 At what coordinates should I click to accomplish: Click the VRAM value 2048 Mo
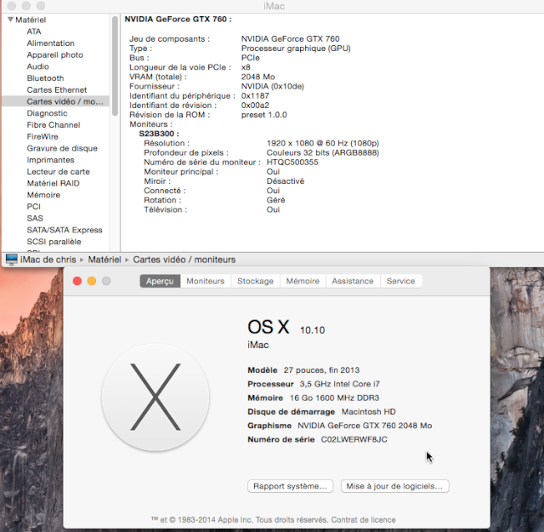pyautogui.click(x=258, y=77)
